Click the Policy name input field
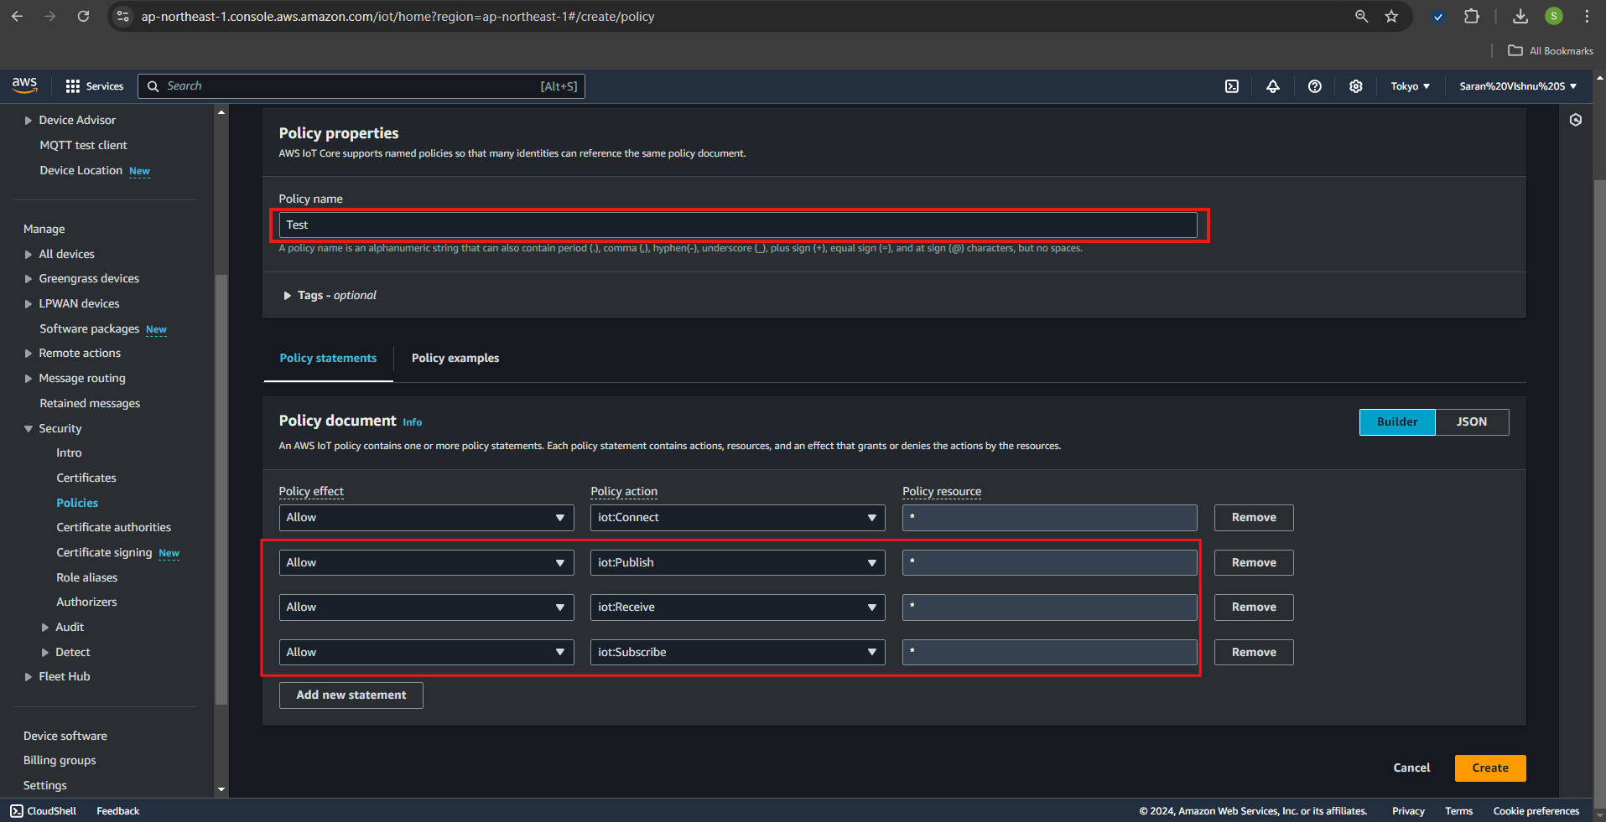Viewport: 1606px width, 822px height. 737,225
